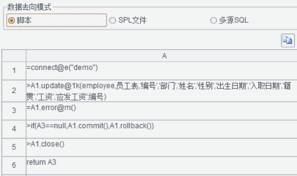
Task: Select row header 1
Action: 14,70
